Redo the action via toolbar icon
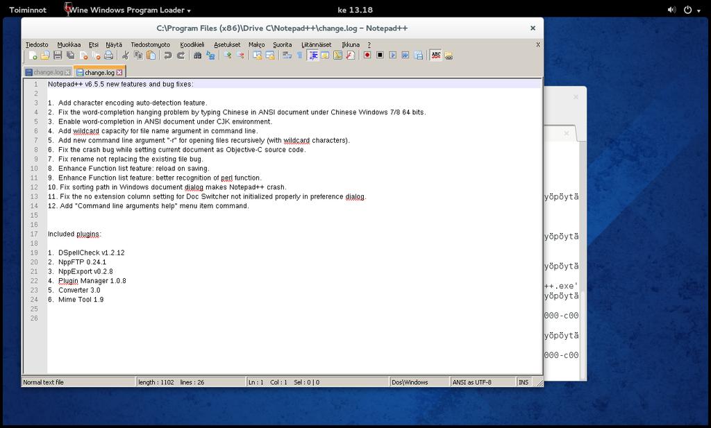This screenshot has height=428, width=711. click(x=181, y=55)
